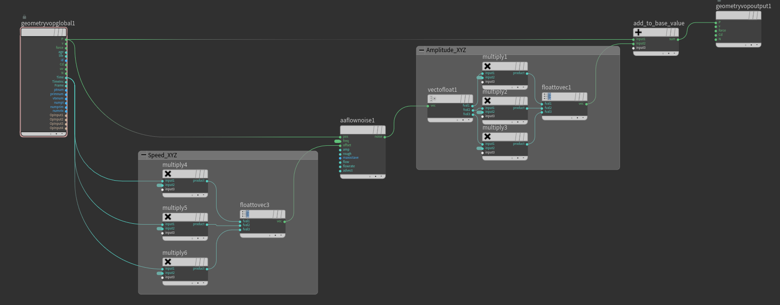Click the Time output on geometryvopglobal1
The image size is (780, 305).
point(66,77)
